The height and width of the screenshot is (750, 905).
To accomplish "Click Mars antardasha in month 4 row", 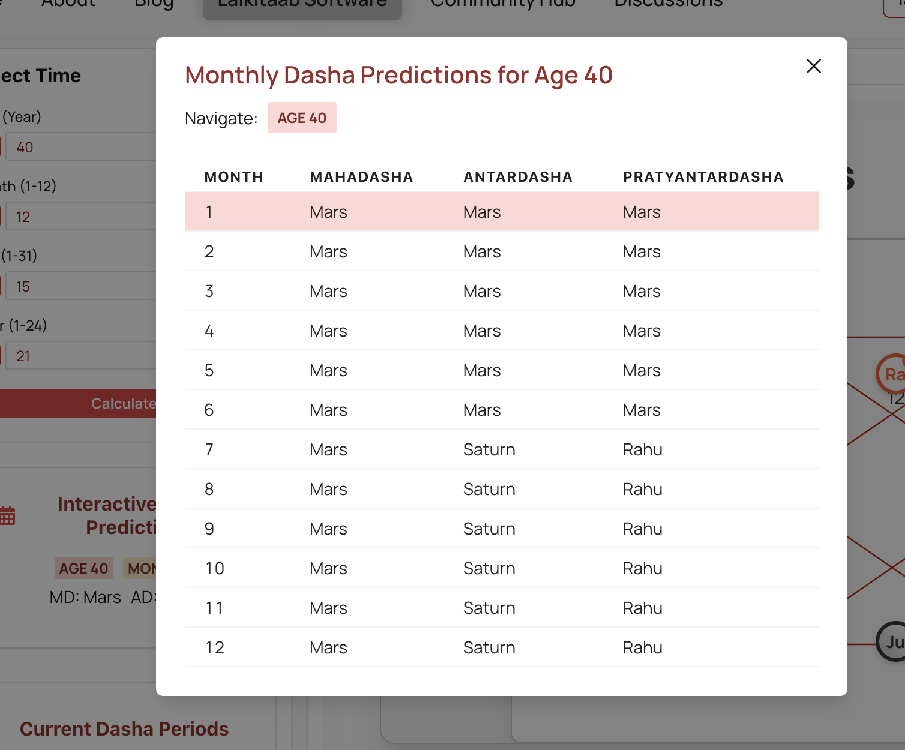I will (482, 331).
